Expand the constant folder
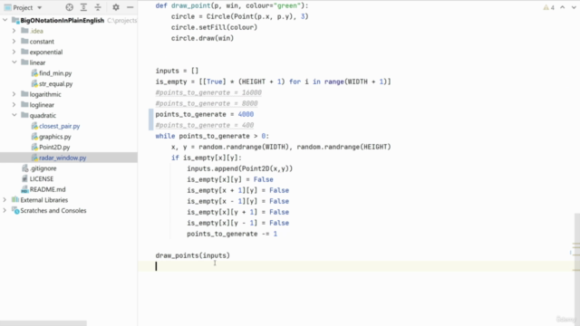Viewport: 580px width, 326px height. click(14, 42)
